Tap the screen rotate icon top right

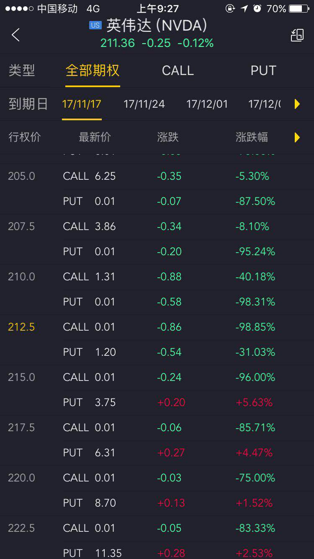297,35
